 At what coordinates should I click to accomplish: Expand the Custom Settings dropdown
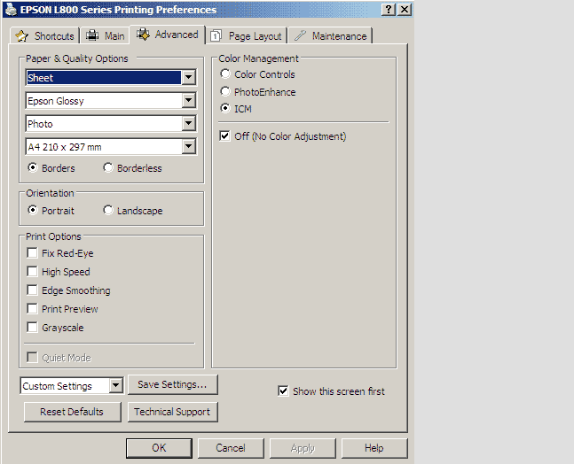(x=115, y=386)
